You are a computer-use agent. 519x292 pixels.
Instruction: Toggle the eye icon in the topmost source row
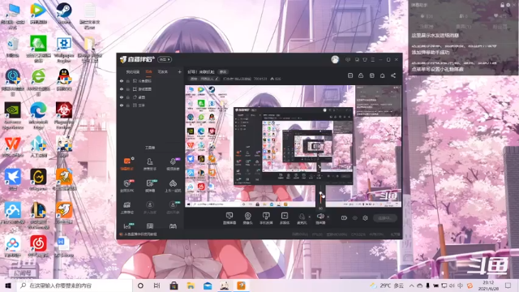(x=122, y=81)
